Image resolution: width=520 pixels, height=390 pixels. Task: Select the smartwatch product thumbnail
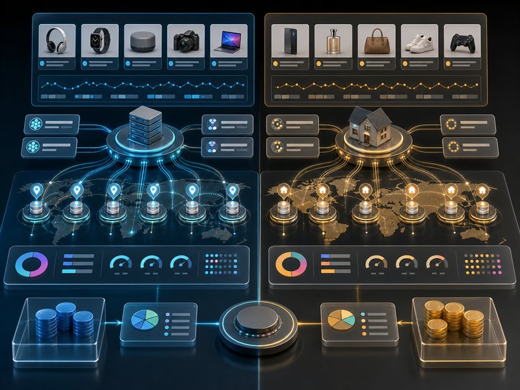tap(100, 41)
